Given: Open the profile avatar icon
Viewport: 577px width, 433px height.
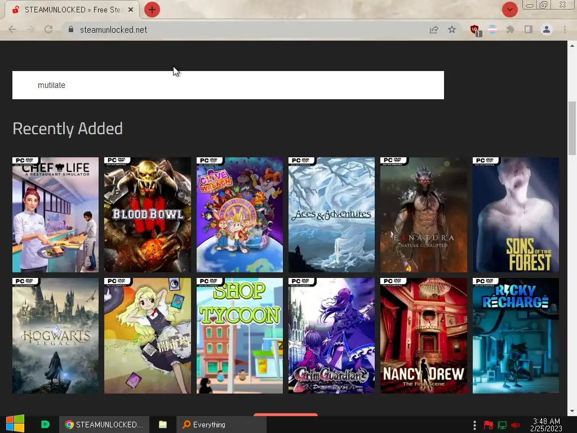Looking at the screenshot, I should [x=547, y=29].
